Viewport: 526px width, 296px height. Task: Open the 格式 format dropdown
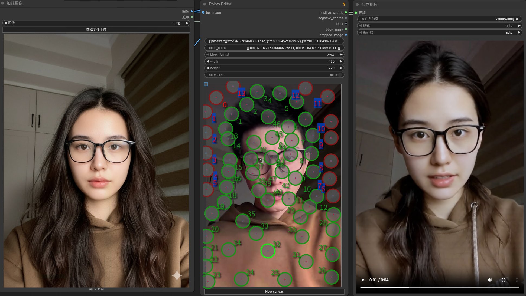coord(439,25)
